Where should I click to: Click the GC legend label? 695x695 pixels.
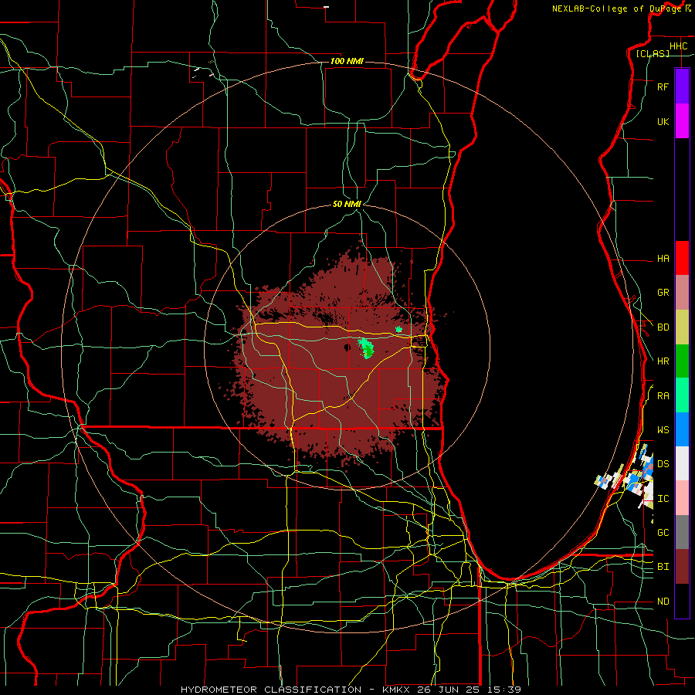(663, 532)
